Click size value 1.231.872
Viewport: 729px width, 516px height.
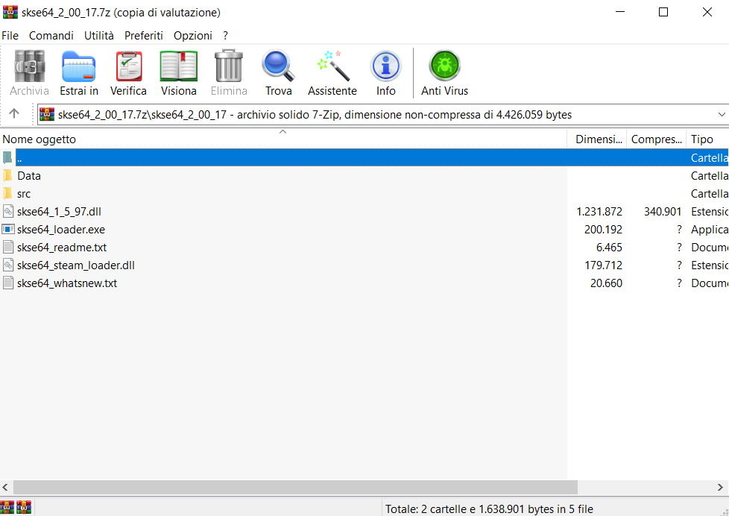599,212
